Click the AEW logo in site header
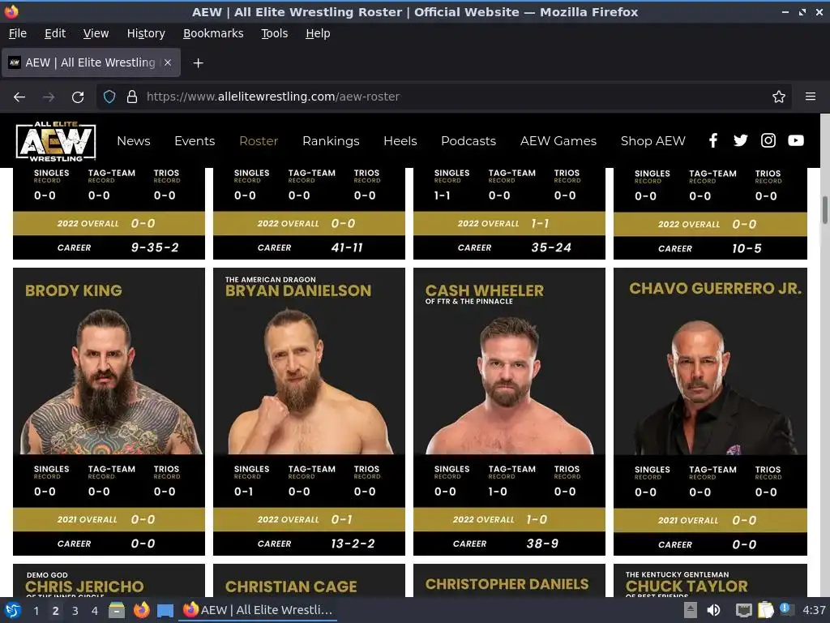This screenshot has height=623, width=830. click(56, 141)
